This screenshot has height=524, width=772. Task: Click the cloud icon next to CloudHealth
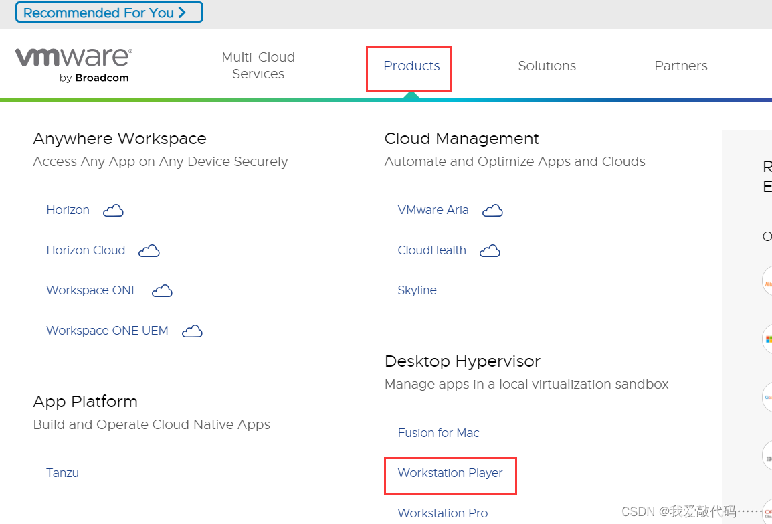[490, 251]
